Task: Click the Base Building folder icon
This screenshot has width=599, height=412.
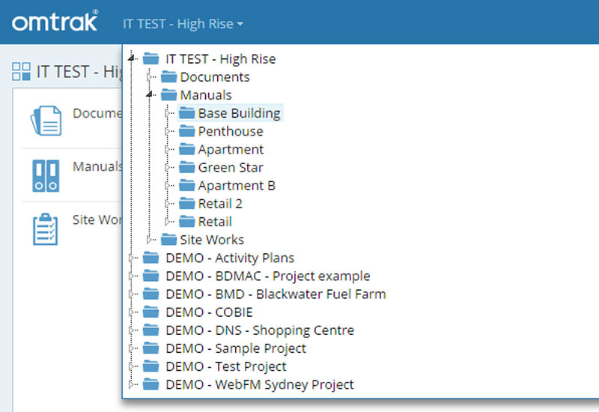Action: (x=186, y=113)
